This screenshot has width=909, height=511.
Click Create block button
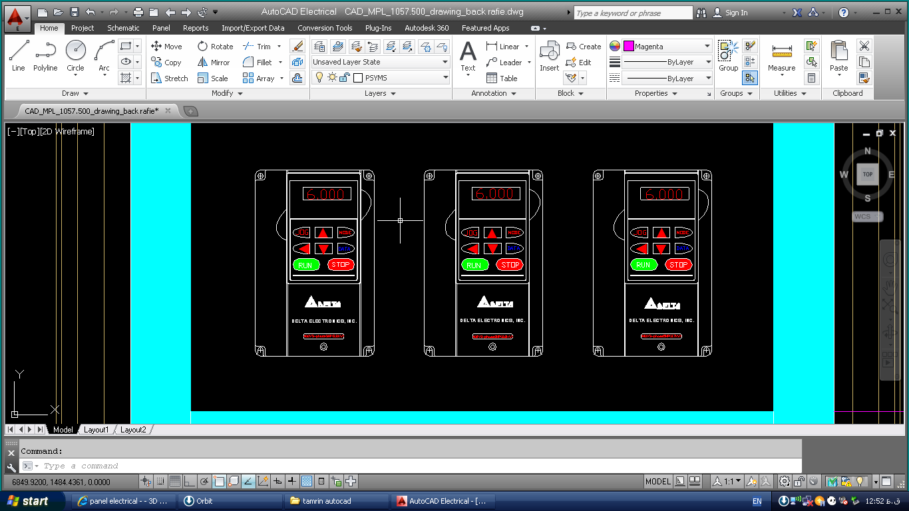584,47
